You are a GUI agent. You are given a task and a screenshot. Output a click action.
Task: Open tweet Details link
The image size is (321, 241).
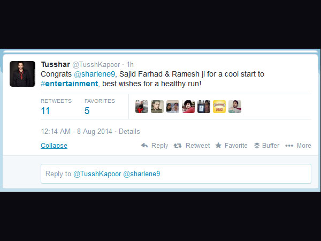[x=129, y=131]
